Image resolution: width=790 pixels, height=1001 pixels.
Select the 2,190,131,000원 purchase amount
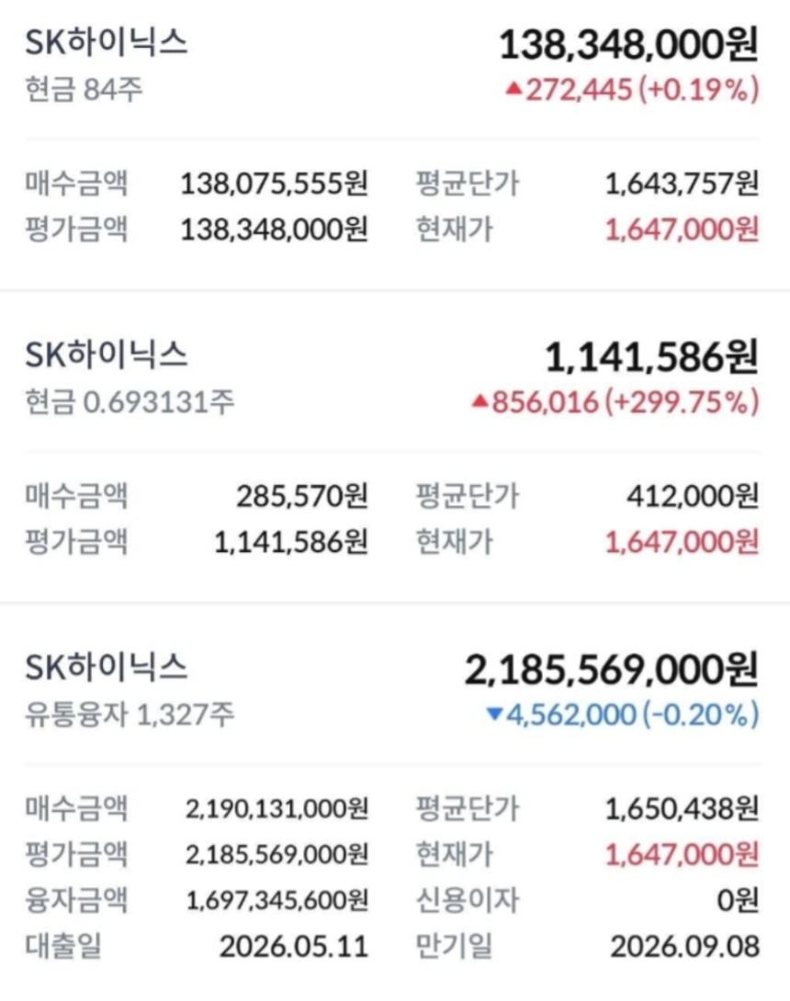click(x=276, y=809)
